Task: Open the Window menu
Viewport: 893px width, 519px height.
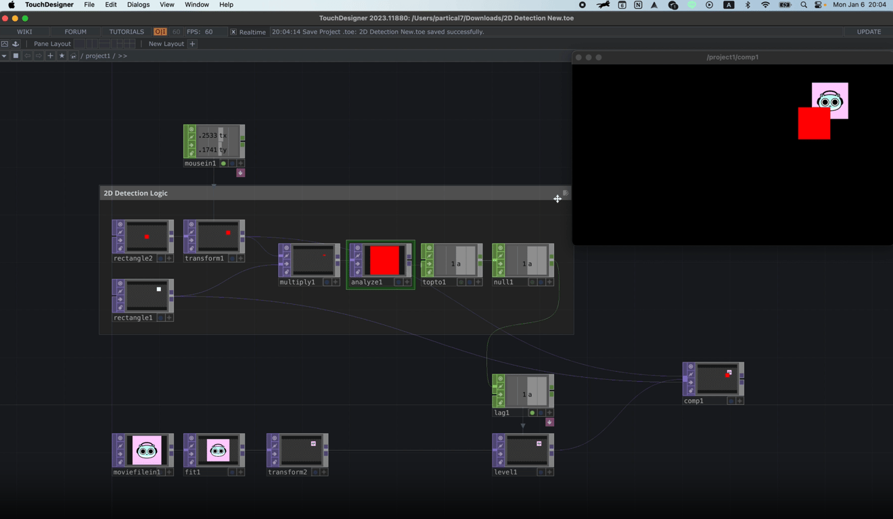Action: pos(196,4)
